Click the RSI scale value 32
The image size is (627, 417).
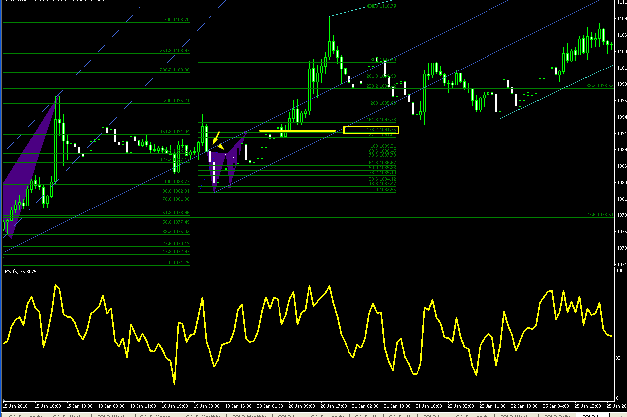[x=619, y=358]
